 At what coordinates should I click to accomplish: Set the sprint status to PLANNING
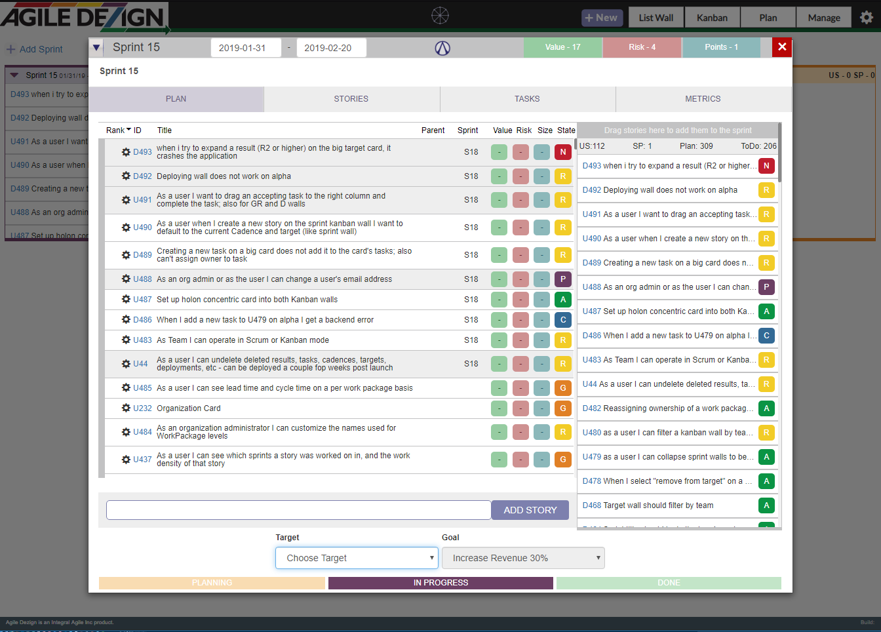212,583
